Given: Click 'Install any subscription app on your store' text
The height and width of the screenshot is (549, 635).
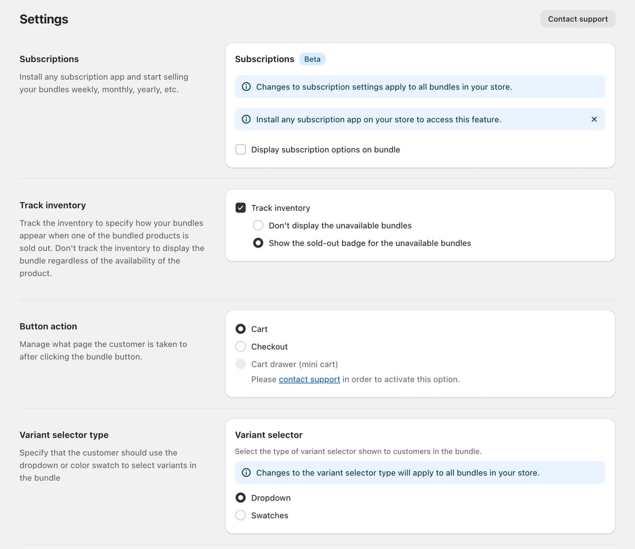Looking at the screenshot, I should coord(379,119).
